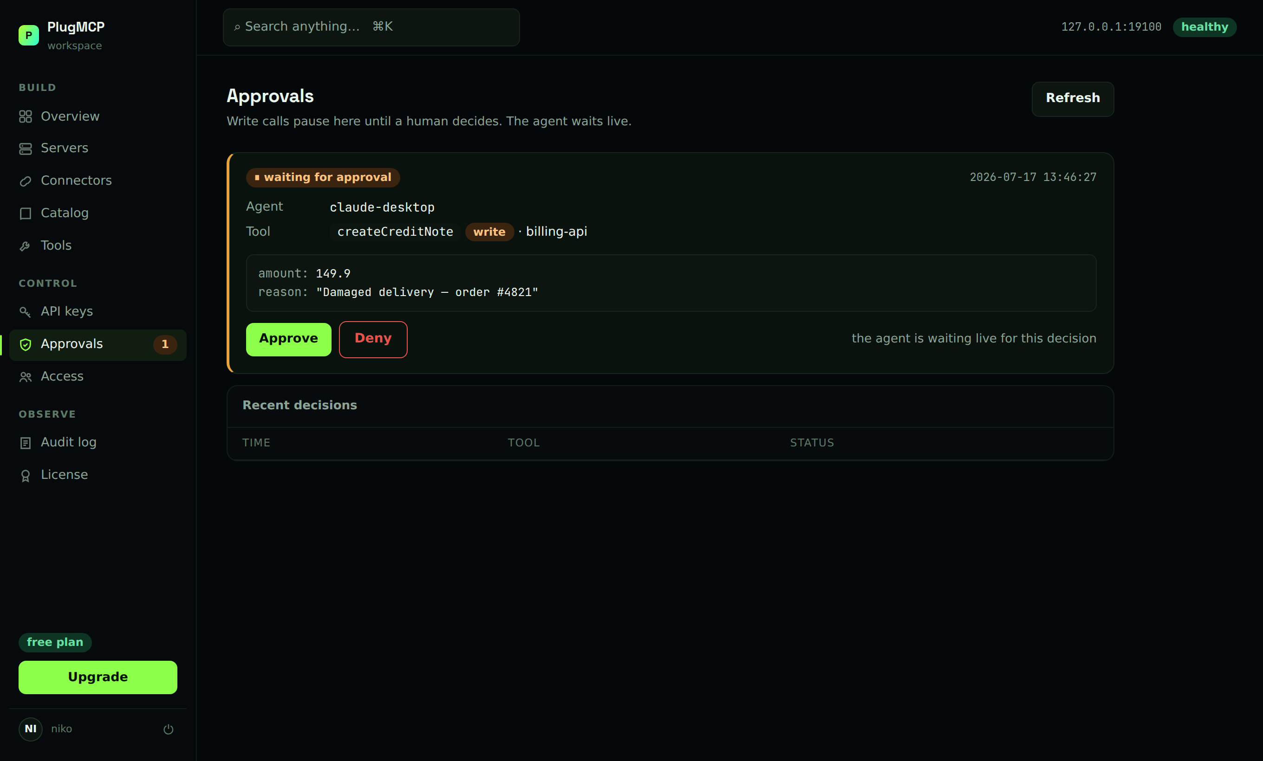Viewport: 1263px width, 761px height.
Task: Click the Damaged delivery reason text
Action: point(427,292)
